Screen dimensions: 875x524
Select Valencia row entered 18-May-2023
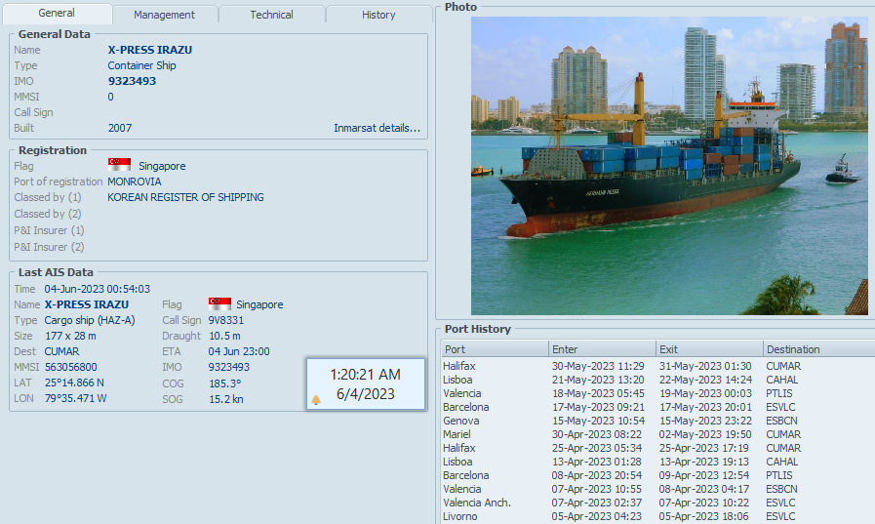click(x=657, y=393)
